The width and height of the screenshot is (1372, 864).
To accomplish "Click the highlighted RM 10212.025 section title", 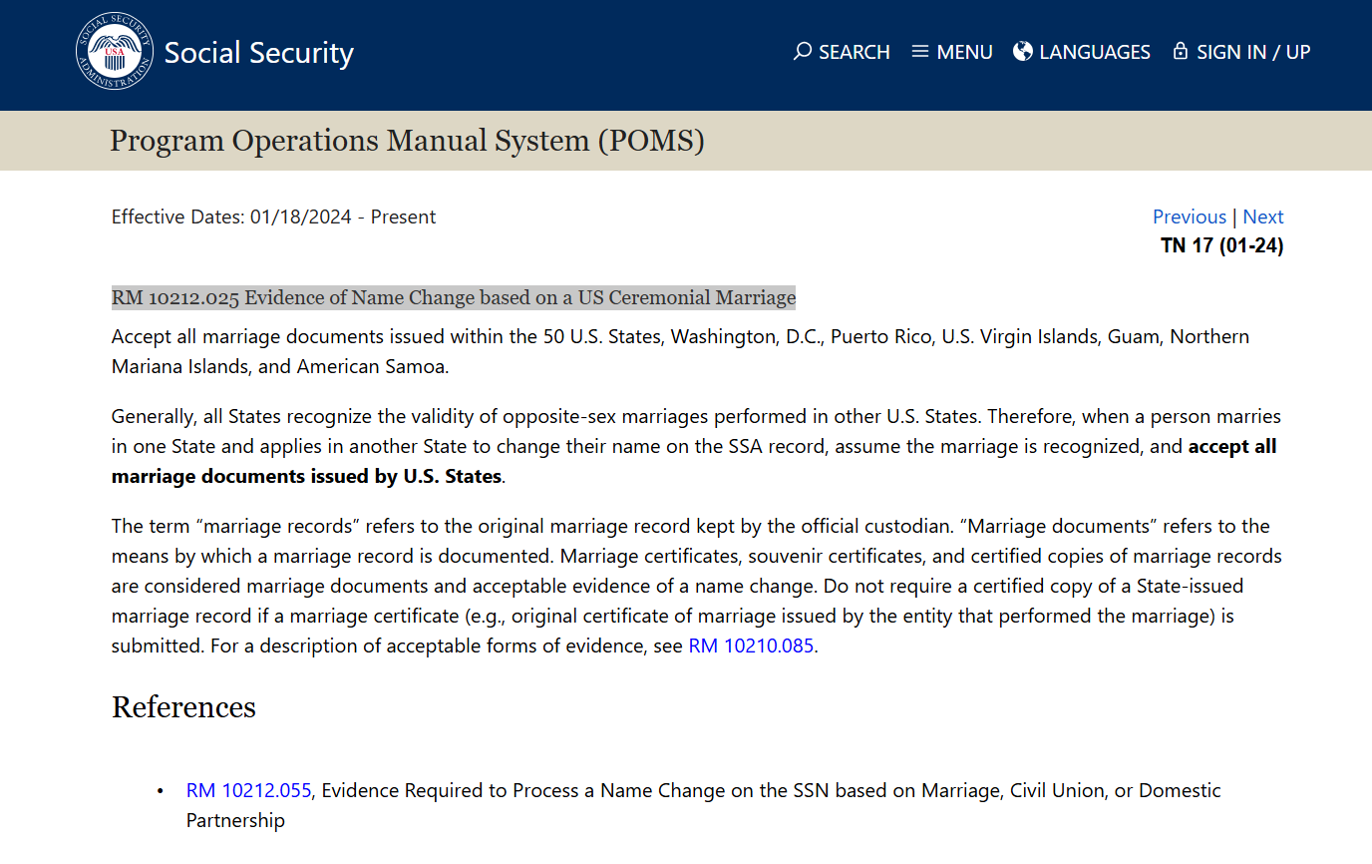I will click(454, 297).
